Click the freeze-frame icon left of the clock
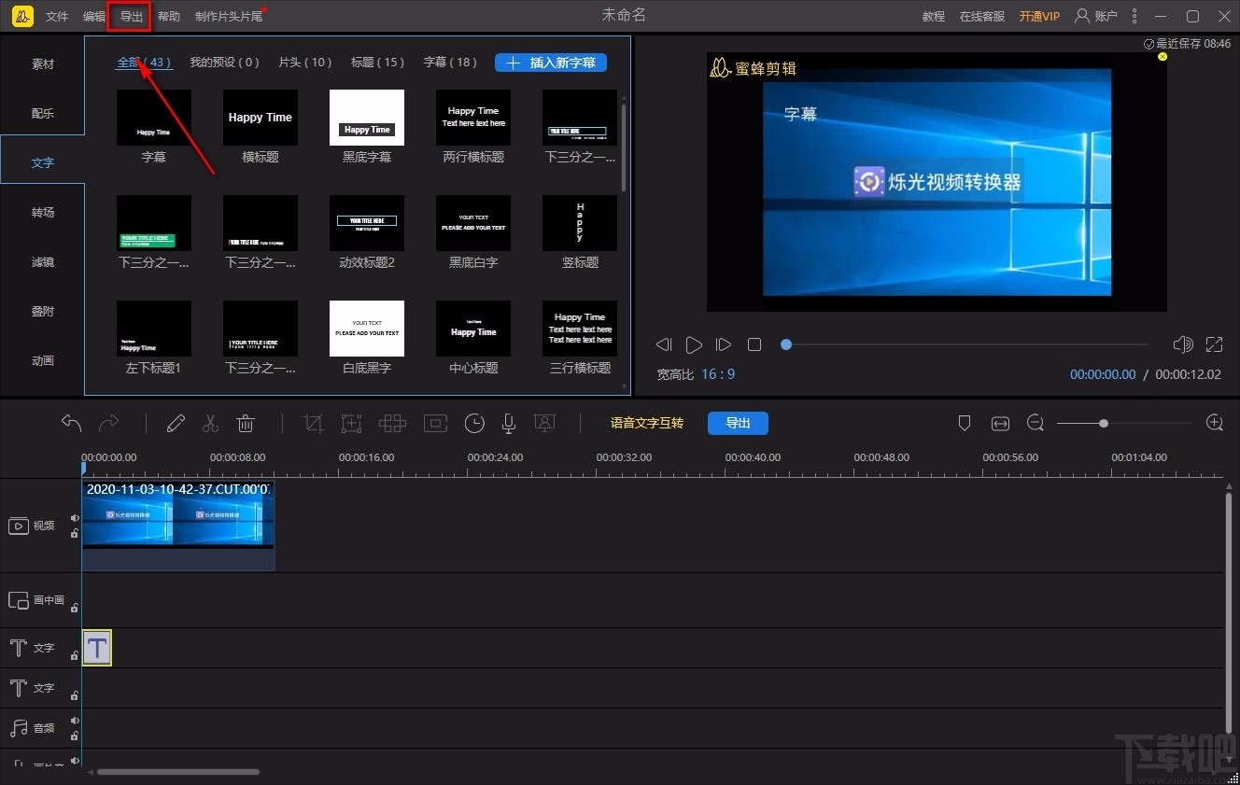The width and height of the screenshot is (1240, 785). pos(435,423)
